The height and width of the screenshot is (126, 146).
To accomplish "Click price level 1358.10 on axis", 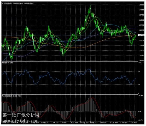I will 141,5.
